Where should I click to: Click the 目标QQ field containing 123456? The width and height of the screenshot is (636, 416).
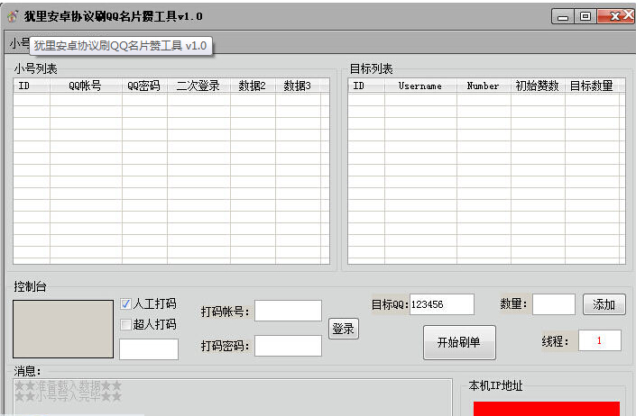click(442, 304)
